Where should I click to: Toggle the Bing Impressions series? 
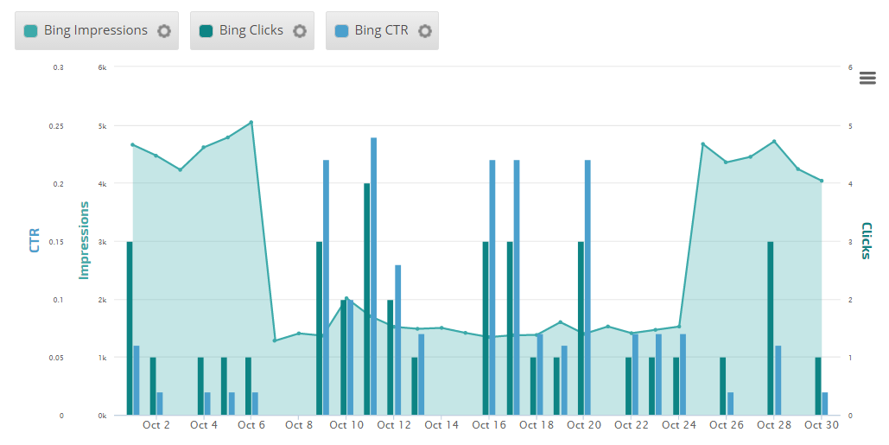pyautogui.click(x=96, y=30)
